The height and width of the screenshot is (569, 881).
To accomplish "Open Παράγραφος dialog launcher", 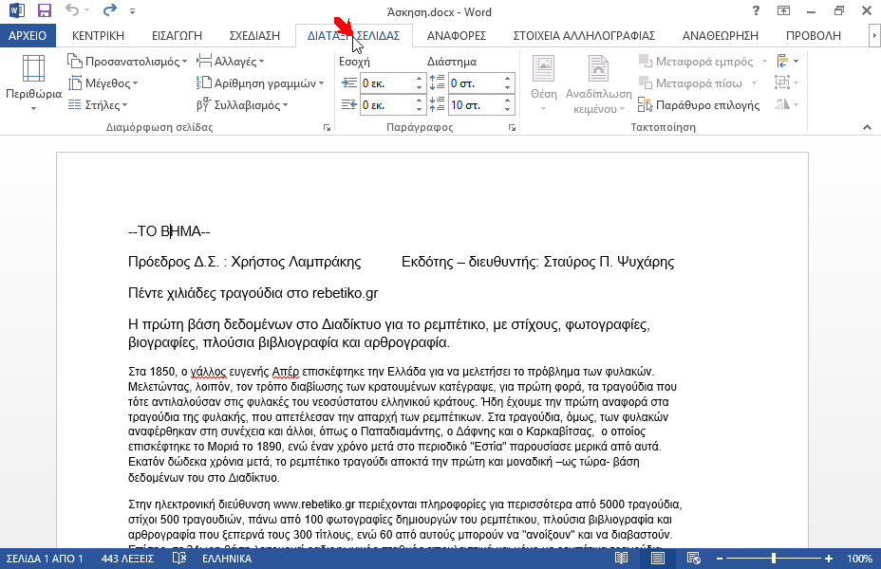I will 512,128.
